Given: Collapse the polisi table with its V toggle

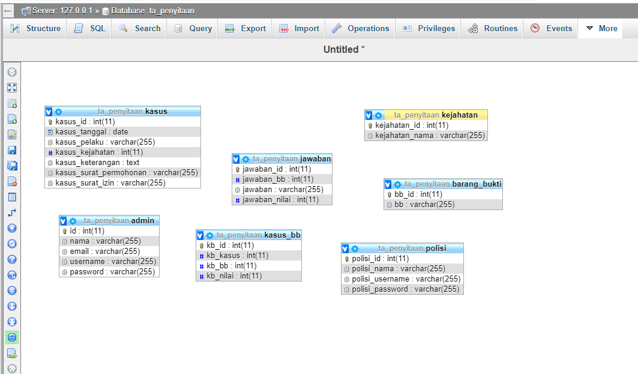Looking at the screenshot, I should [345, 249].
